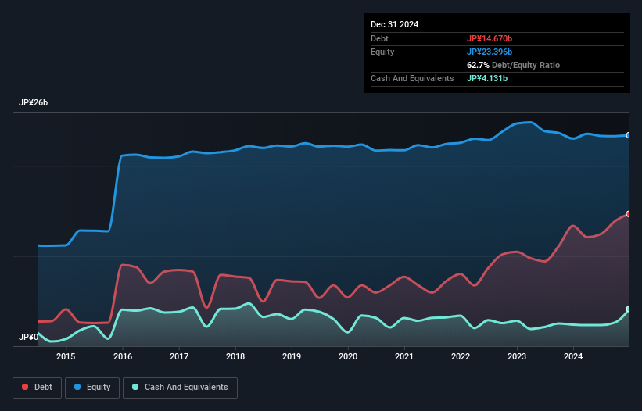This screenshot has height=411, width=642.
Task: Click the JP¥26b y-axis label
Action: coord(33,102)
